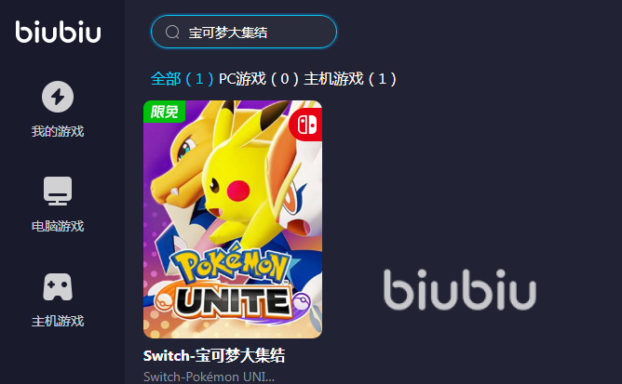Viewport: 622px width, 384px height.
Task: Switch to the 主机游戏 (1) results tab
Action: [350, 79]
